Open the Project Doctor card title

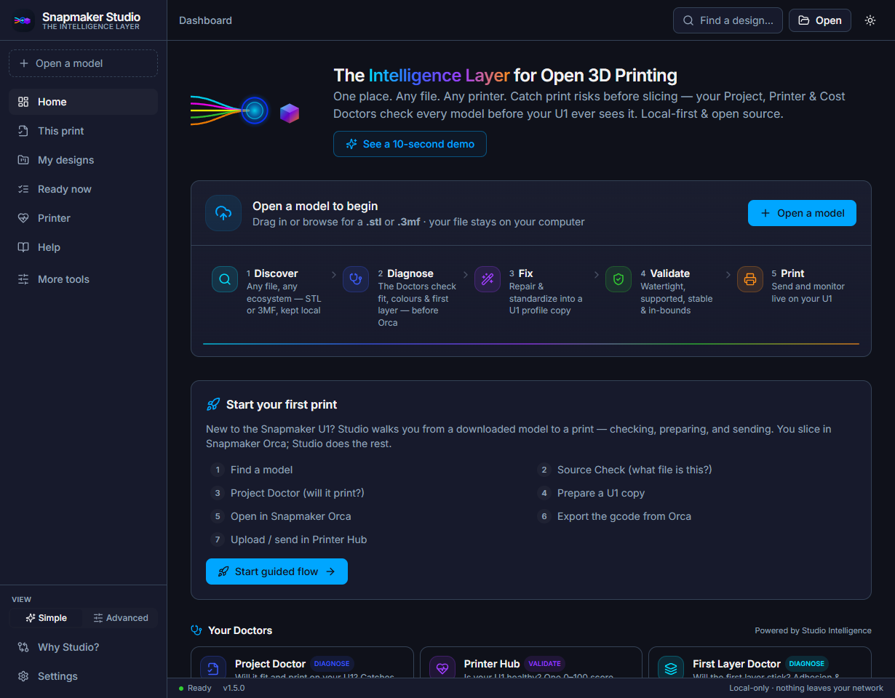pos(270,664)
